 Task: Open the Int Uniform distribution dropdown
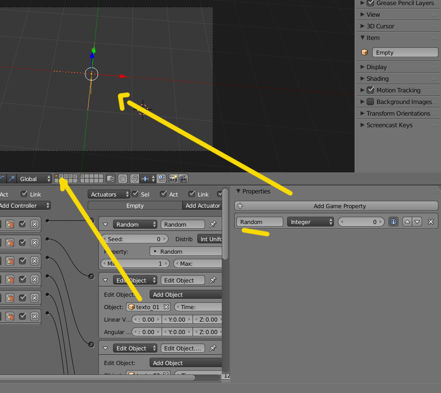coord(210,239)
